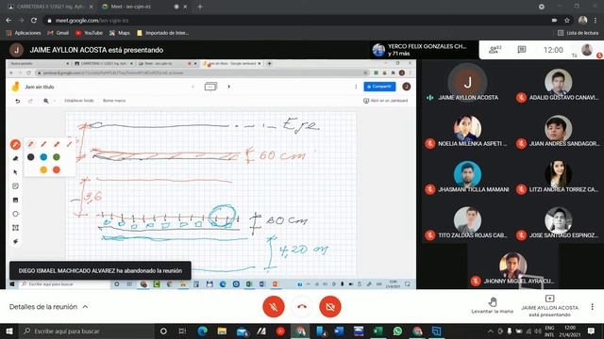Choose the thin brush type
This screenshot has width=604, height=339.
[69, 144]
